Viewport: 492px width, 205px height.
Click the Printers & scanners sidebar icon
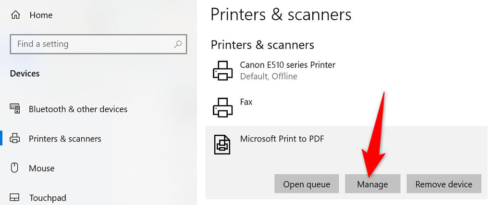pyautogui.click(x=15, y=139)
